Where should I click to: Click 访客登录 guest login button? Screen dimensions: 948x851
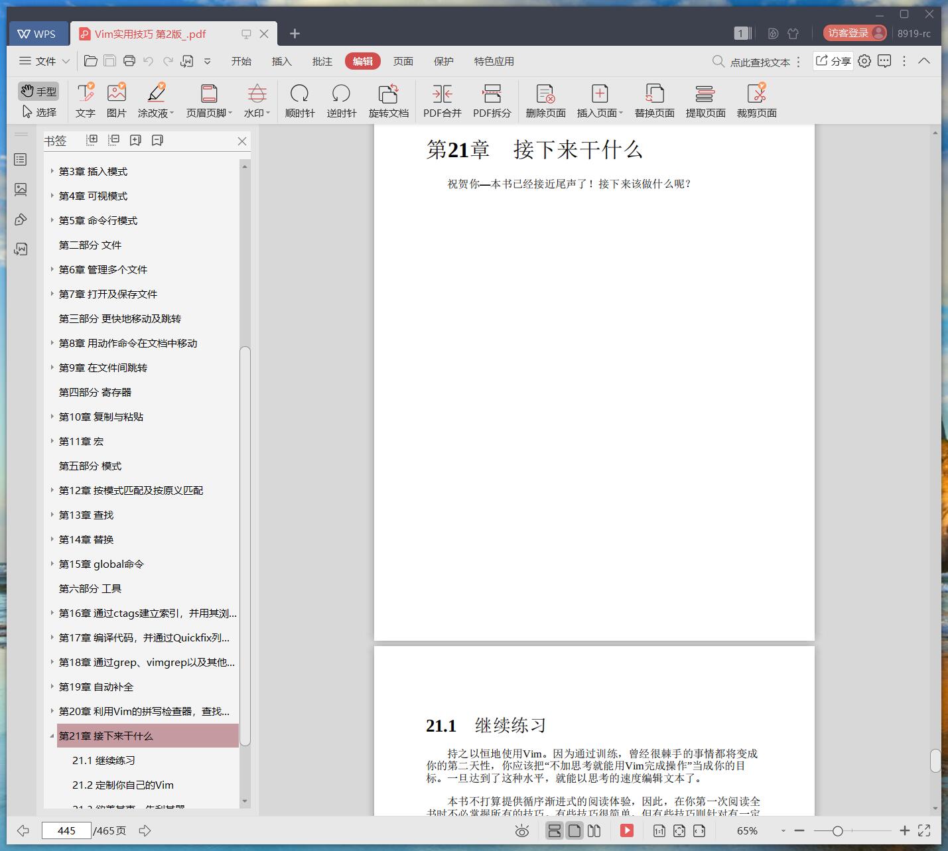pyautogui.click(x=855, y=33)
